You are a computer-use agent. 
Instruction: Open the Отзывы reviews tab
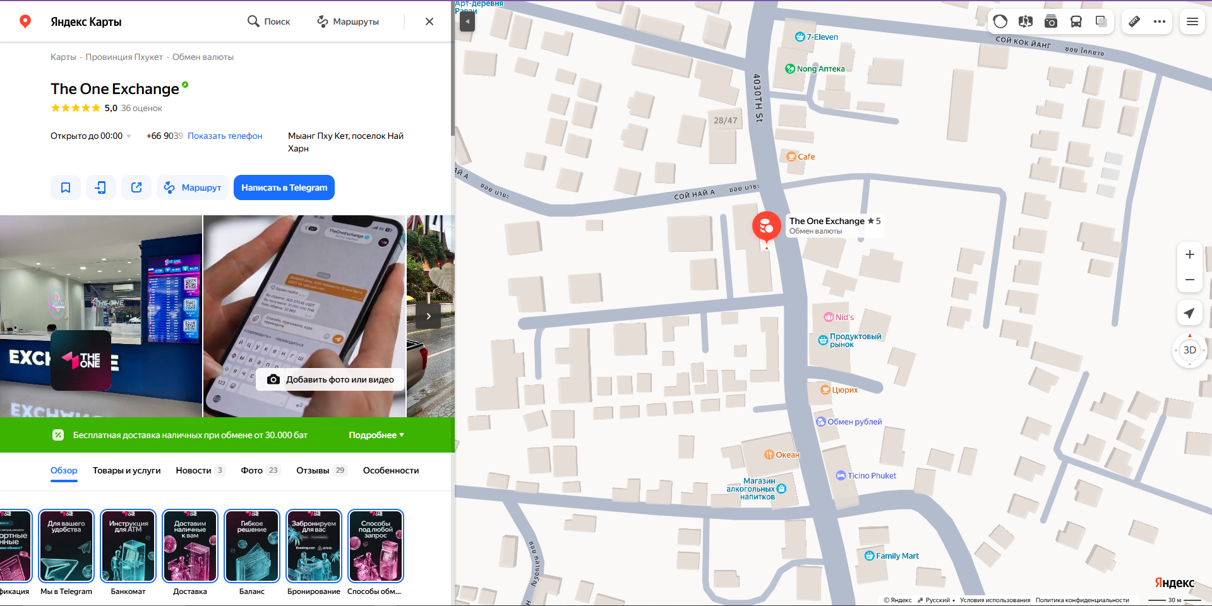pyautogui.click(x=322, y=470)
